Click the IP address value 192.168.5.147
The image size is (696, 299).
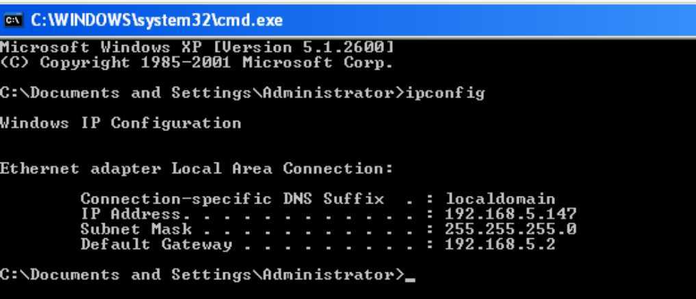[x=511, y=214]
